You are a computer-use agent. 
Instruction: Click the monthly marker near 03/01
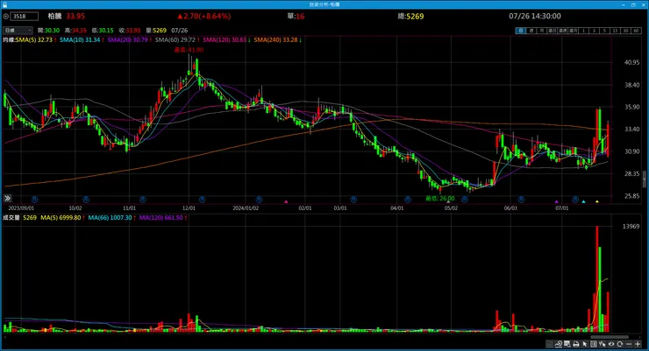pos(353,200)
